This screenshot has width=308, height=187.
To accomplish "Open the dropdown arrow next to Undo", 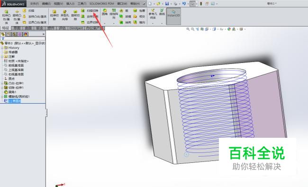I will 188,4.
